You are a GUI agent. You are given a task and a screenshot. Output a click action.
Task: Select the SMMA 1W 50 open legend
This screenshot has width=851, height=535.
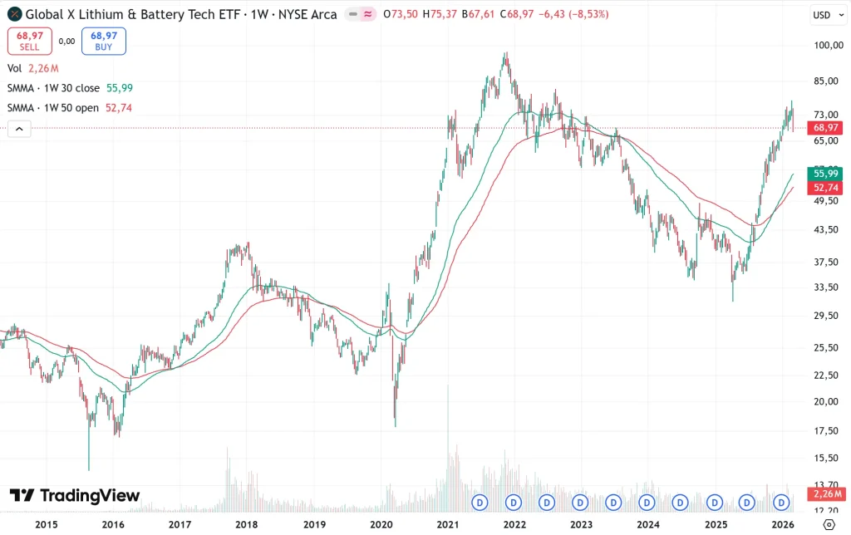70,108
